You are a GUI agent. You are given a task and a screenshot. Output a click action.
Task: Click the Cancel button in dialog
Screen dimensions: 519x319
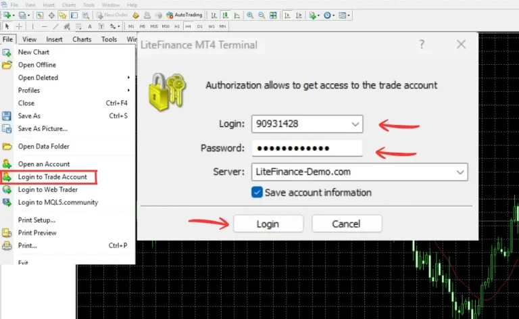(347, 224)
